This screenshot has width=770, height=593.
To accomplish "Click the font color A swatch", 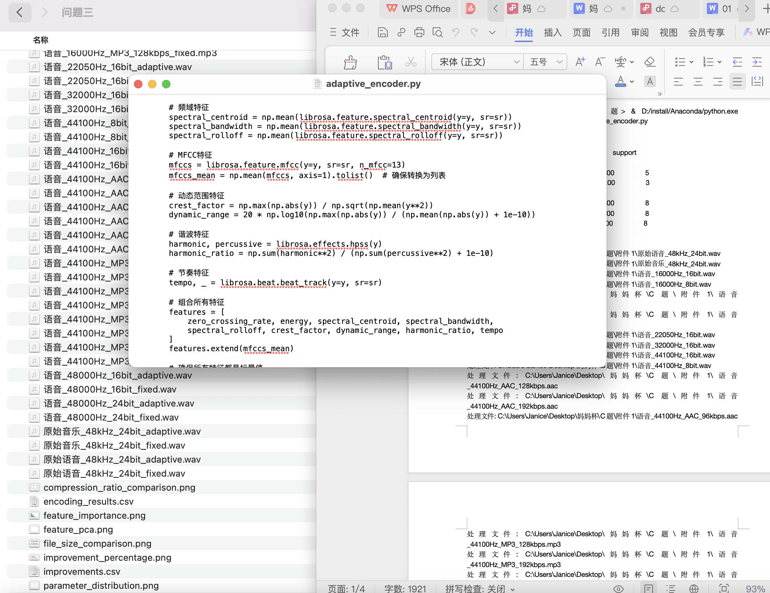I will 620,82.
